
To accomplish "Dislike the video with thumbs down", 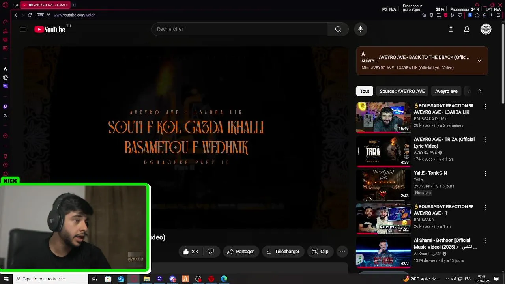I will [211, 252].
